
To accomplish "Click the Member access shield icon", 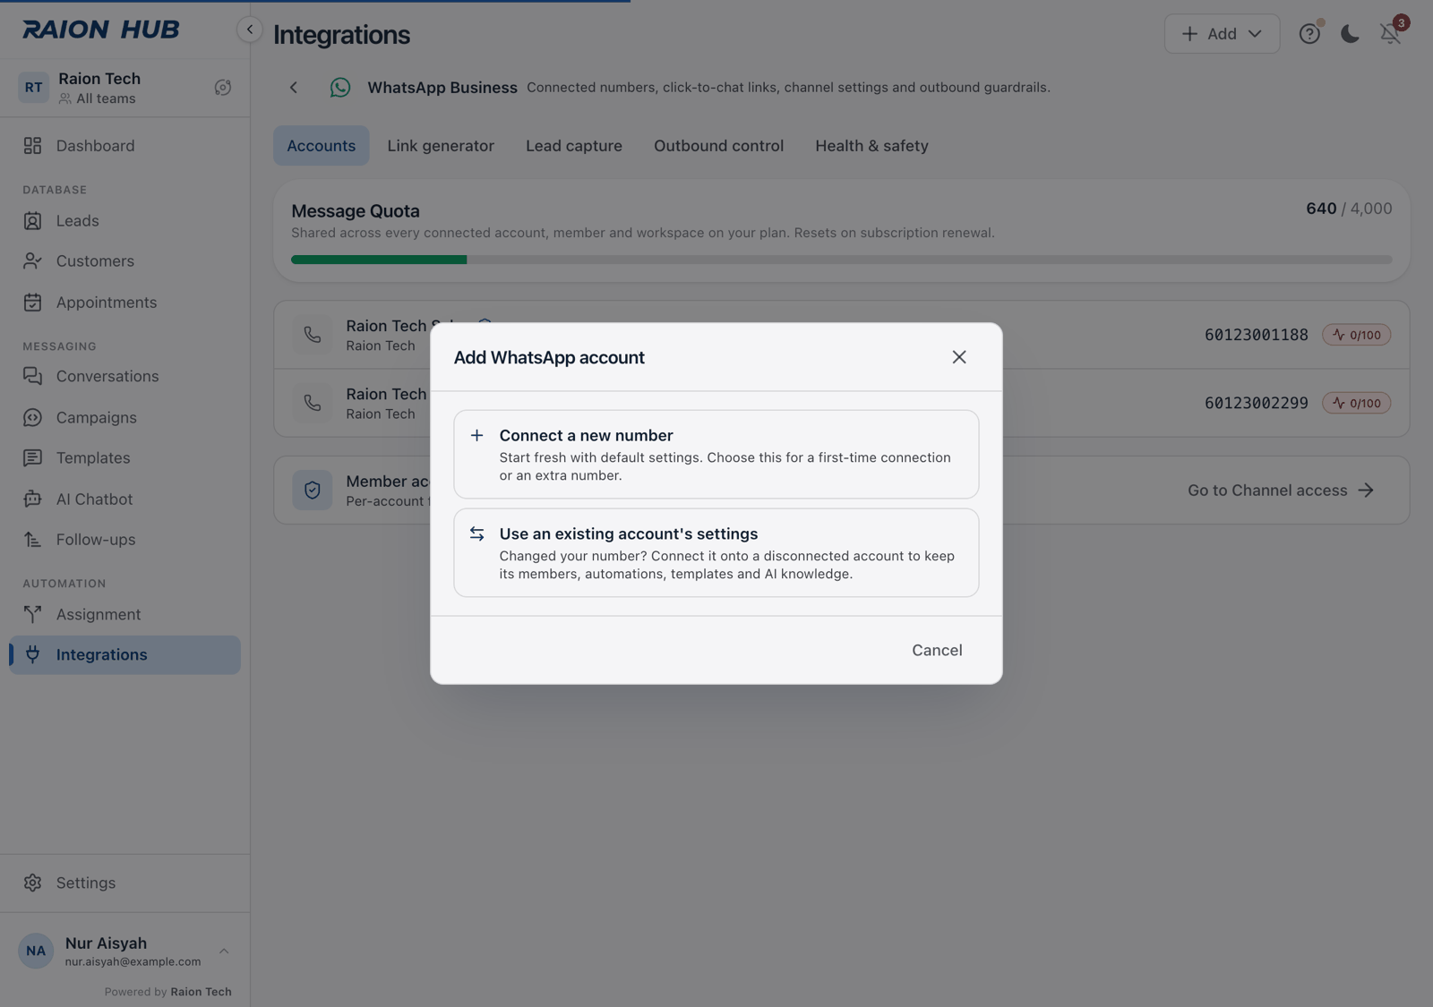I will (313, 491).
